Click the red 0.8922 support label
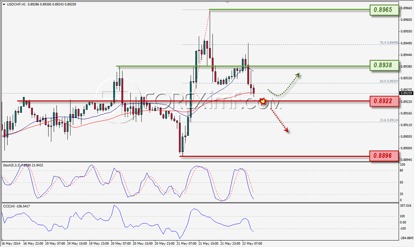Viewport: 414px width, 247px height. pyautogui.click(x=384, y=101)
